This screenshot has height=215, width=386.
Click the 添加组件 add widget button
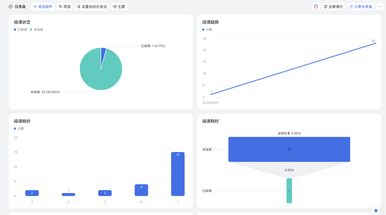(x=43, y=6)
